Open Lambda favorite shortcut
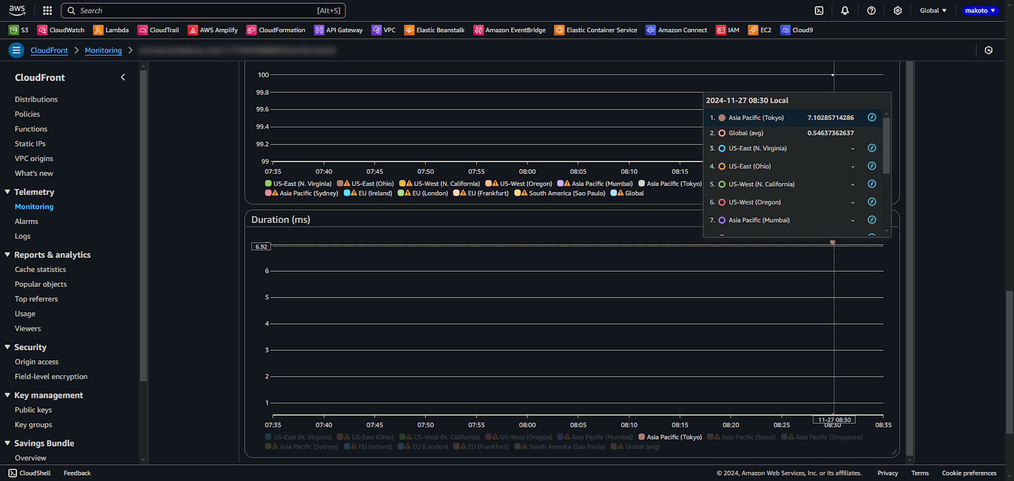The width and height of the screenshot is (1014, 481). point(111,30)
